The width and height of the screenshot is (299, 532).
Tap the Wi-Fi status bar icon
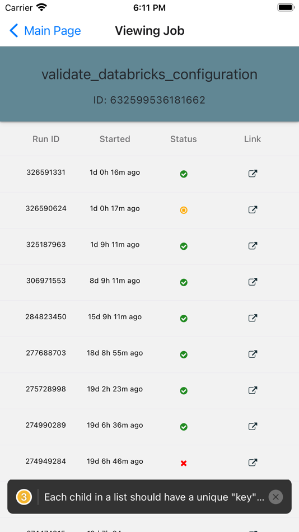[42, 7]
